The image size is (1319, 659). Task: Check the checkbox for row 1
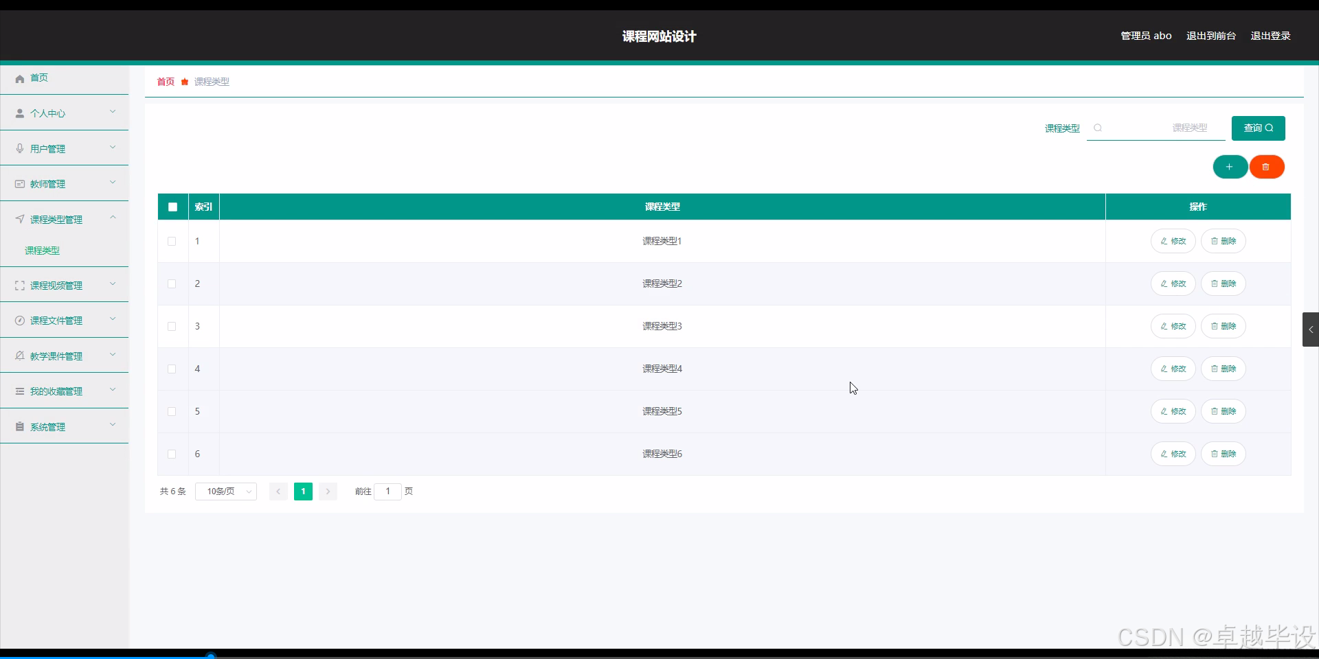click(172, 241)
